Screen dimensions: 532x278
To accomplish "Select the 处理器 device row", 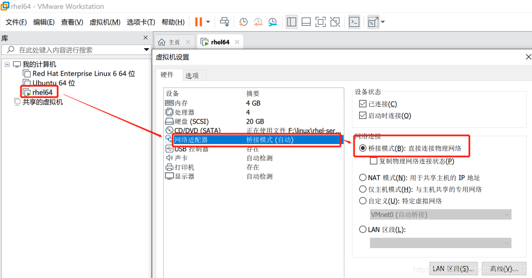I will [253, 112].
